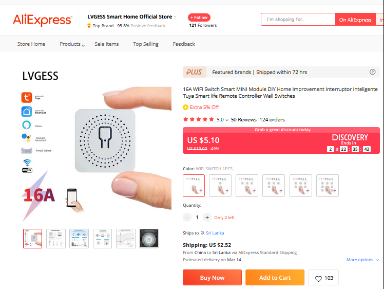Click the Buy Now button
Viewport: 384px width, 289px height.
(212, 278)
